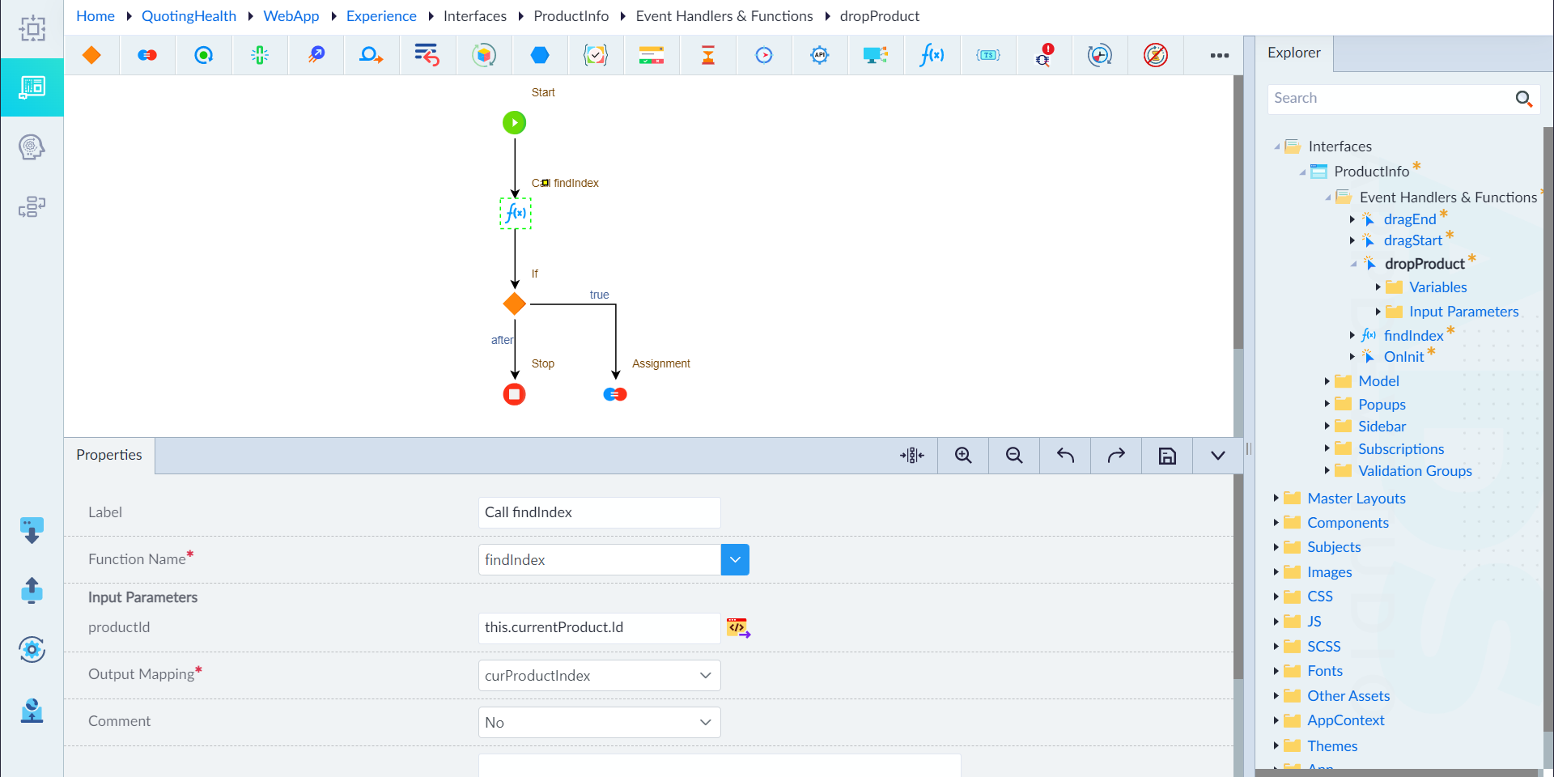Select dragEnd in the Explorer tree

coord(1409,219)
